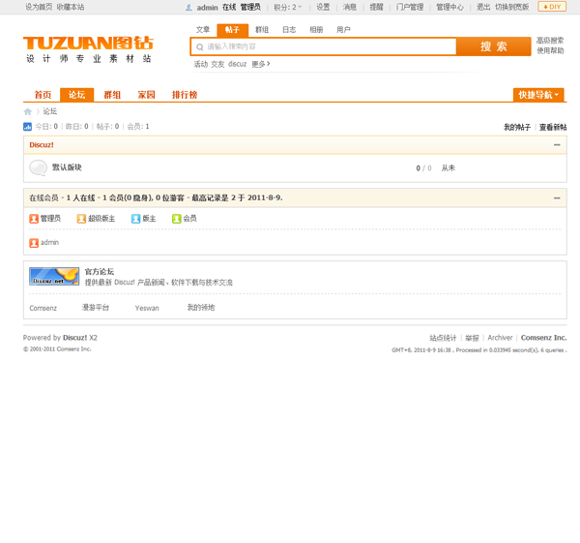Viewport: 580px width, 543px height.
Task: Click hot keyword 活动
Action: tap(201, 64)
